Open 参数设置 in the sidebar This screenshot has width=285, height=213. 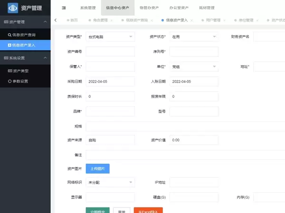[x=21, y=81]
